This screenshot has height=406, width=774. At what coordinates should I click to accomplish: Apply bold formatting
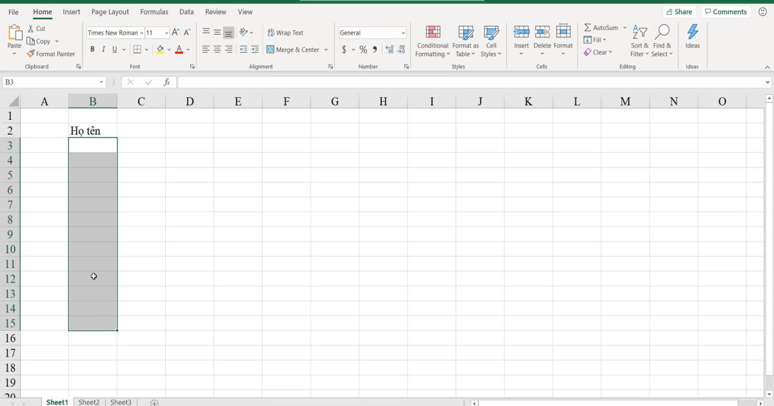[x=92, y=49]
